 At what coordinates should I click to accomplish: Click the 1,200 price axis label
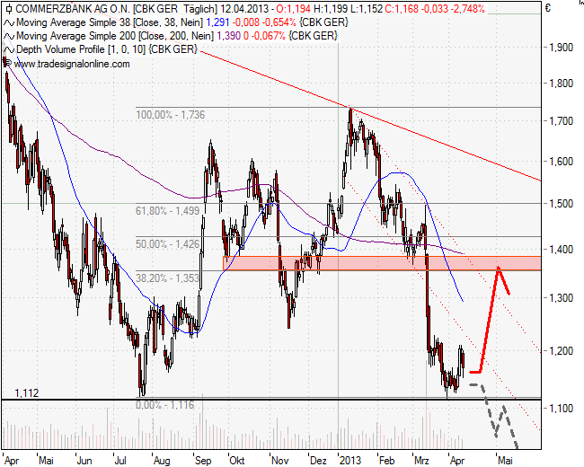pyautogui.click(x=562, y=351)
